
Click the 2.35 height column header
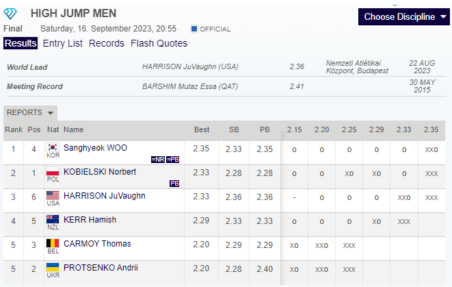pos(431,129)
